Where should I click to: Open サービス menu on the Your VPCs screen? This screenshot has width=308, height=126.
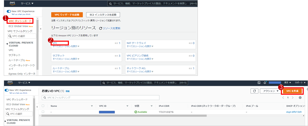24,83
